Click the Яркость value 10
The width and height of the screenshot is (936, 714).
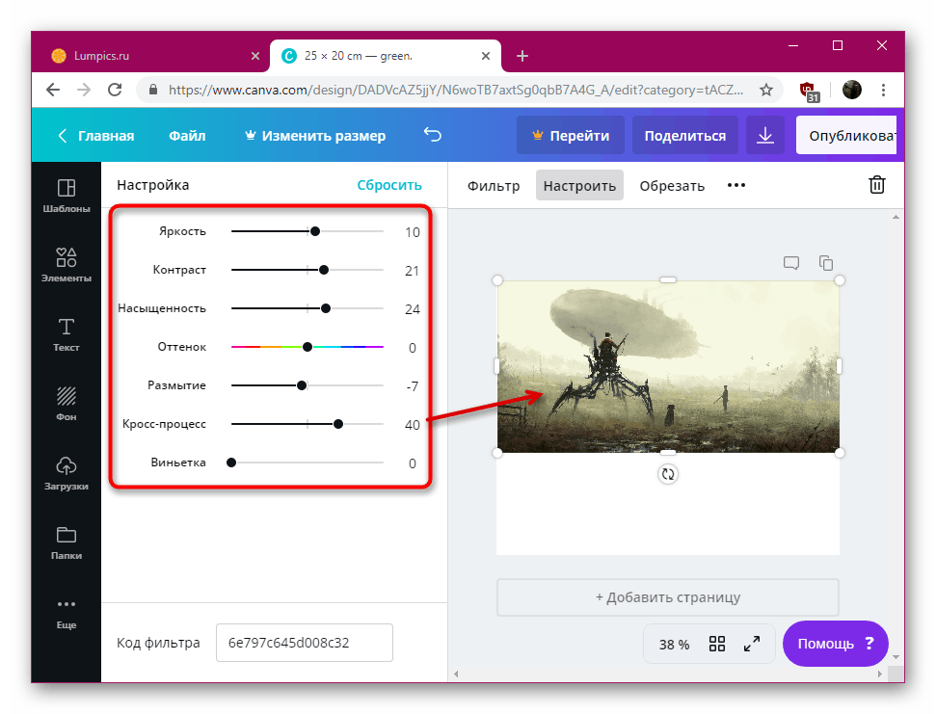tap(413, 232)
